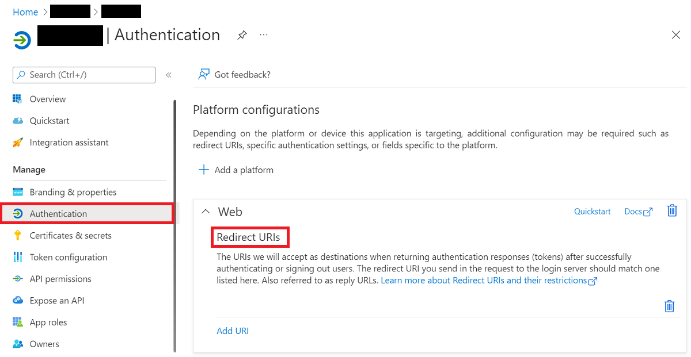
Task: Pin the Authentication blade
Action: (x=241, y=34)
